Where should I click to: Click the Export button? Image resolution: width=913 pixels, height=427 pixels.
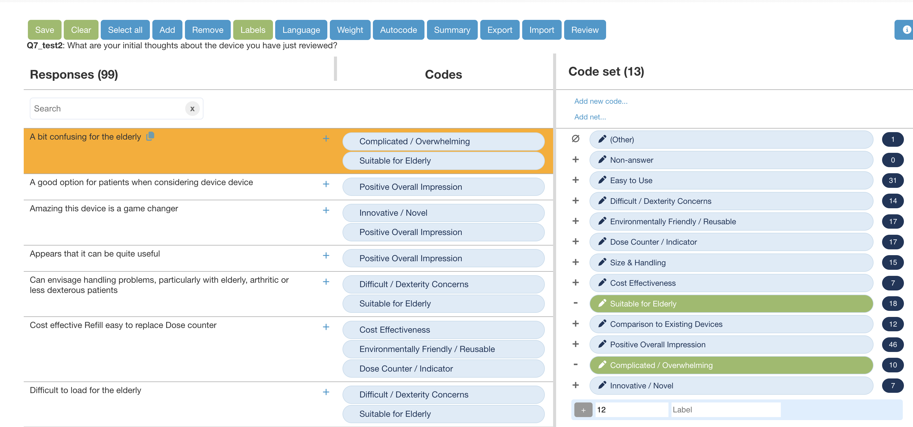click(500, 30)
